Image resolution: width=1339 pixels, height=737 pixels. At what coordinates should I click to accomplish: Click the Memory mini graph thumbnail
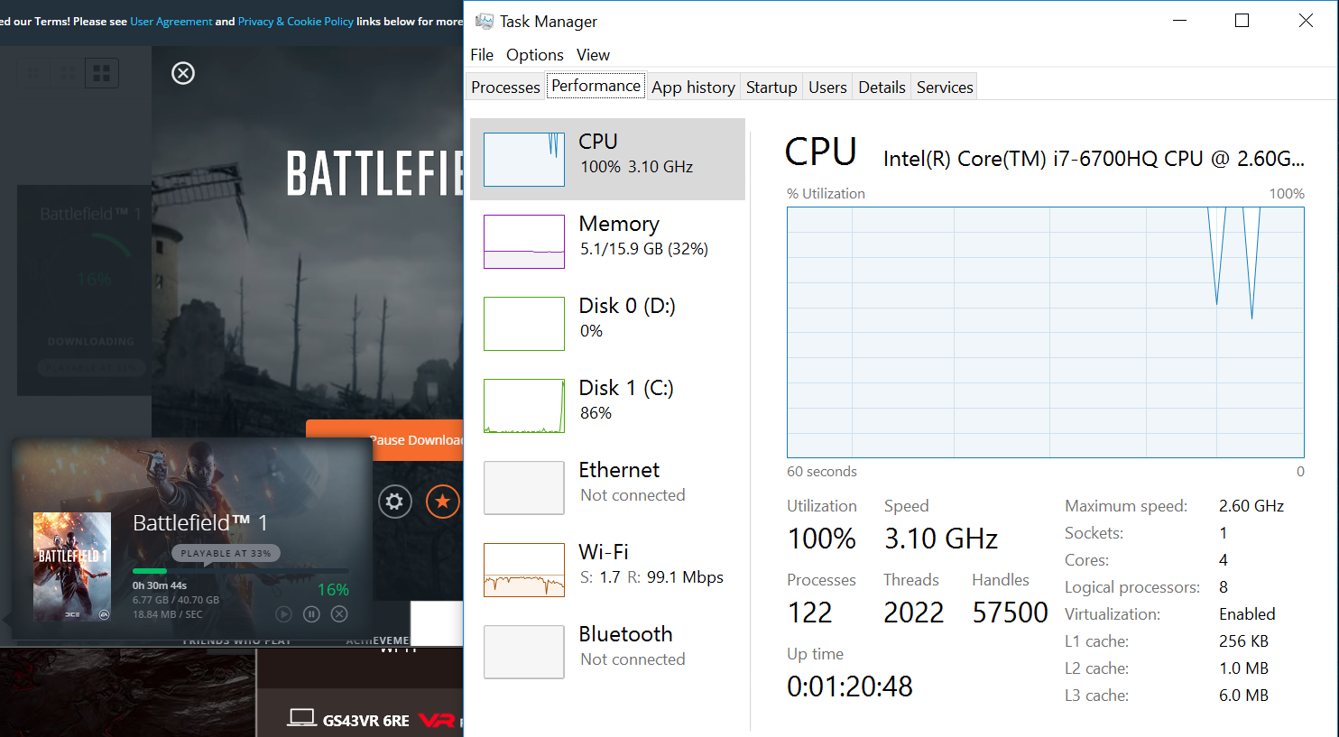pyautogui.click(x=524, y=242)
